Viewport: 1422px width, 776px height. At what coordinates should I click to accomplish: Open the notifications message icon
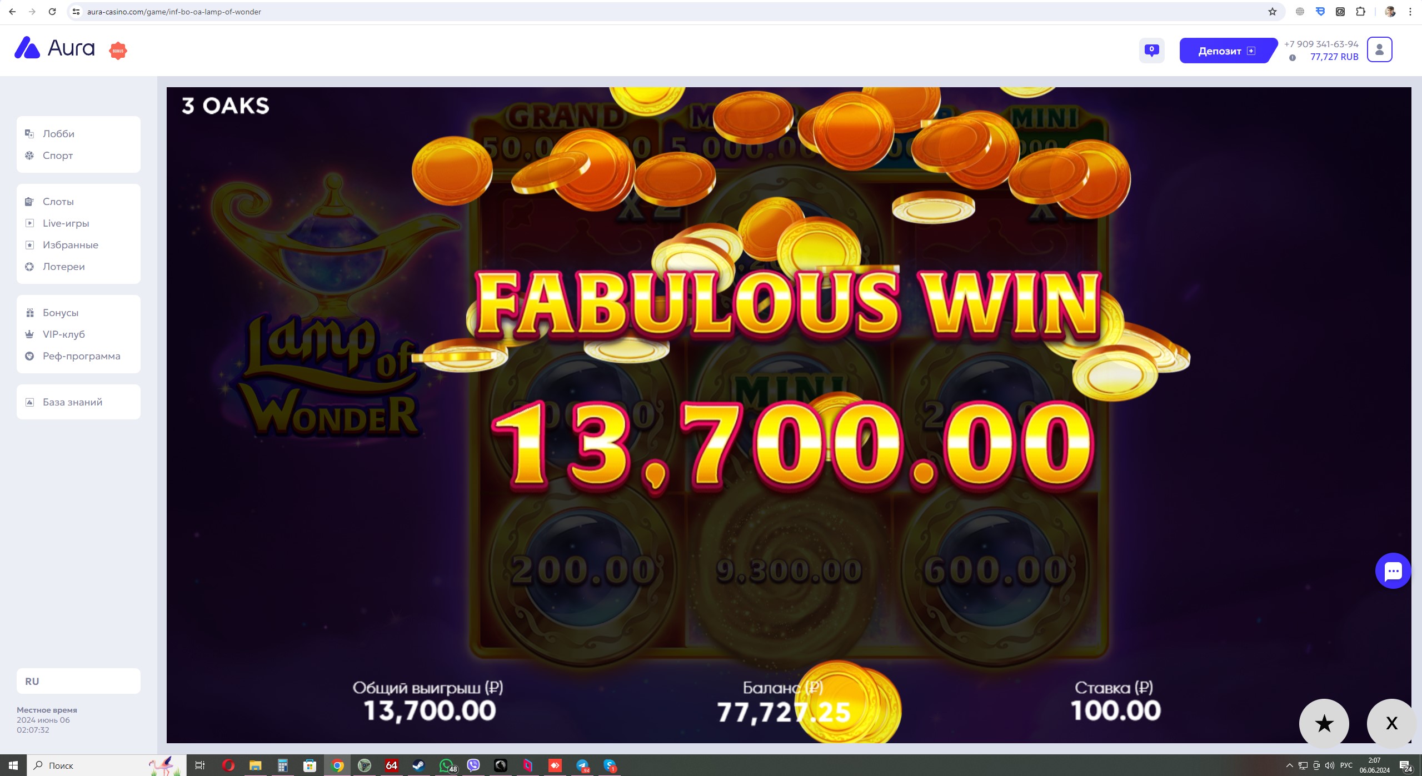[x=1151, y=51]
